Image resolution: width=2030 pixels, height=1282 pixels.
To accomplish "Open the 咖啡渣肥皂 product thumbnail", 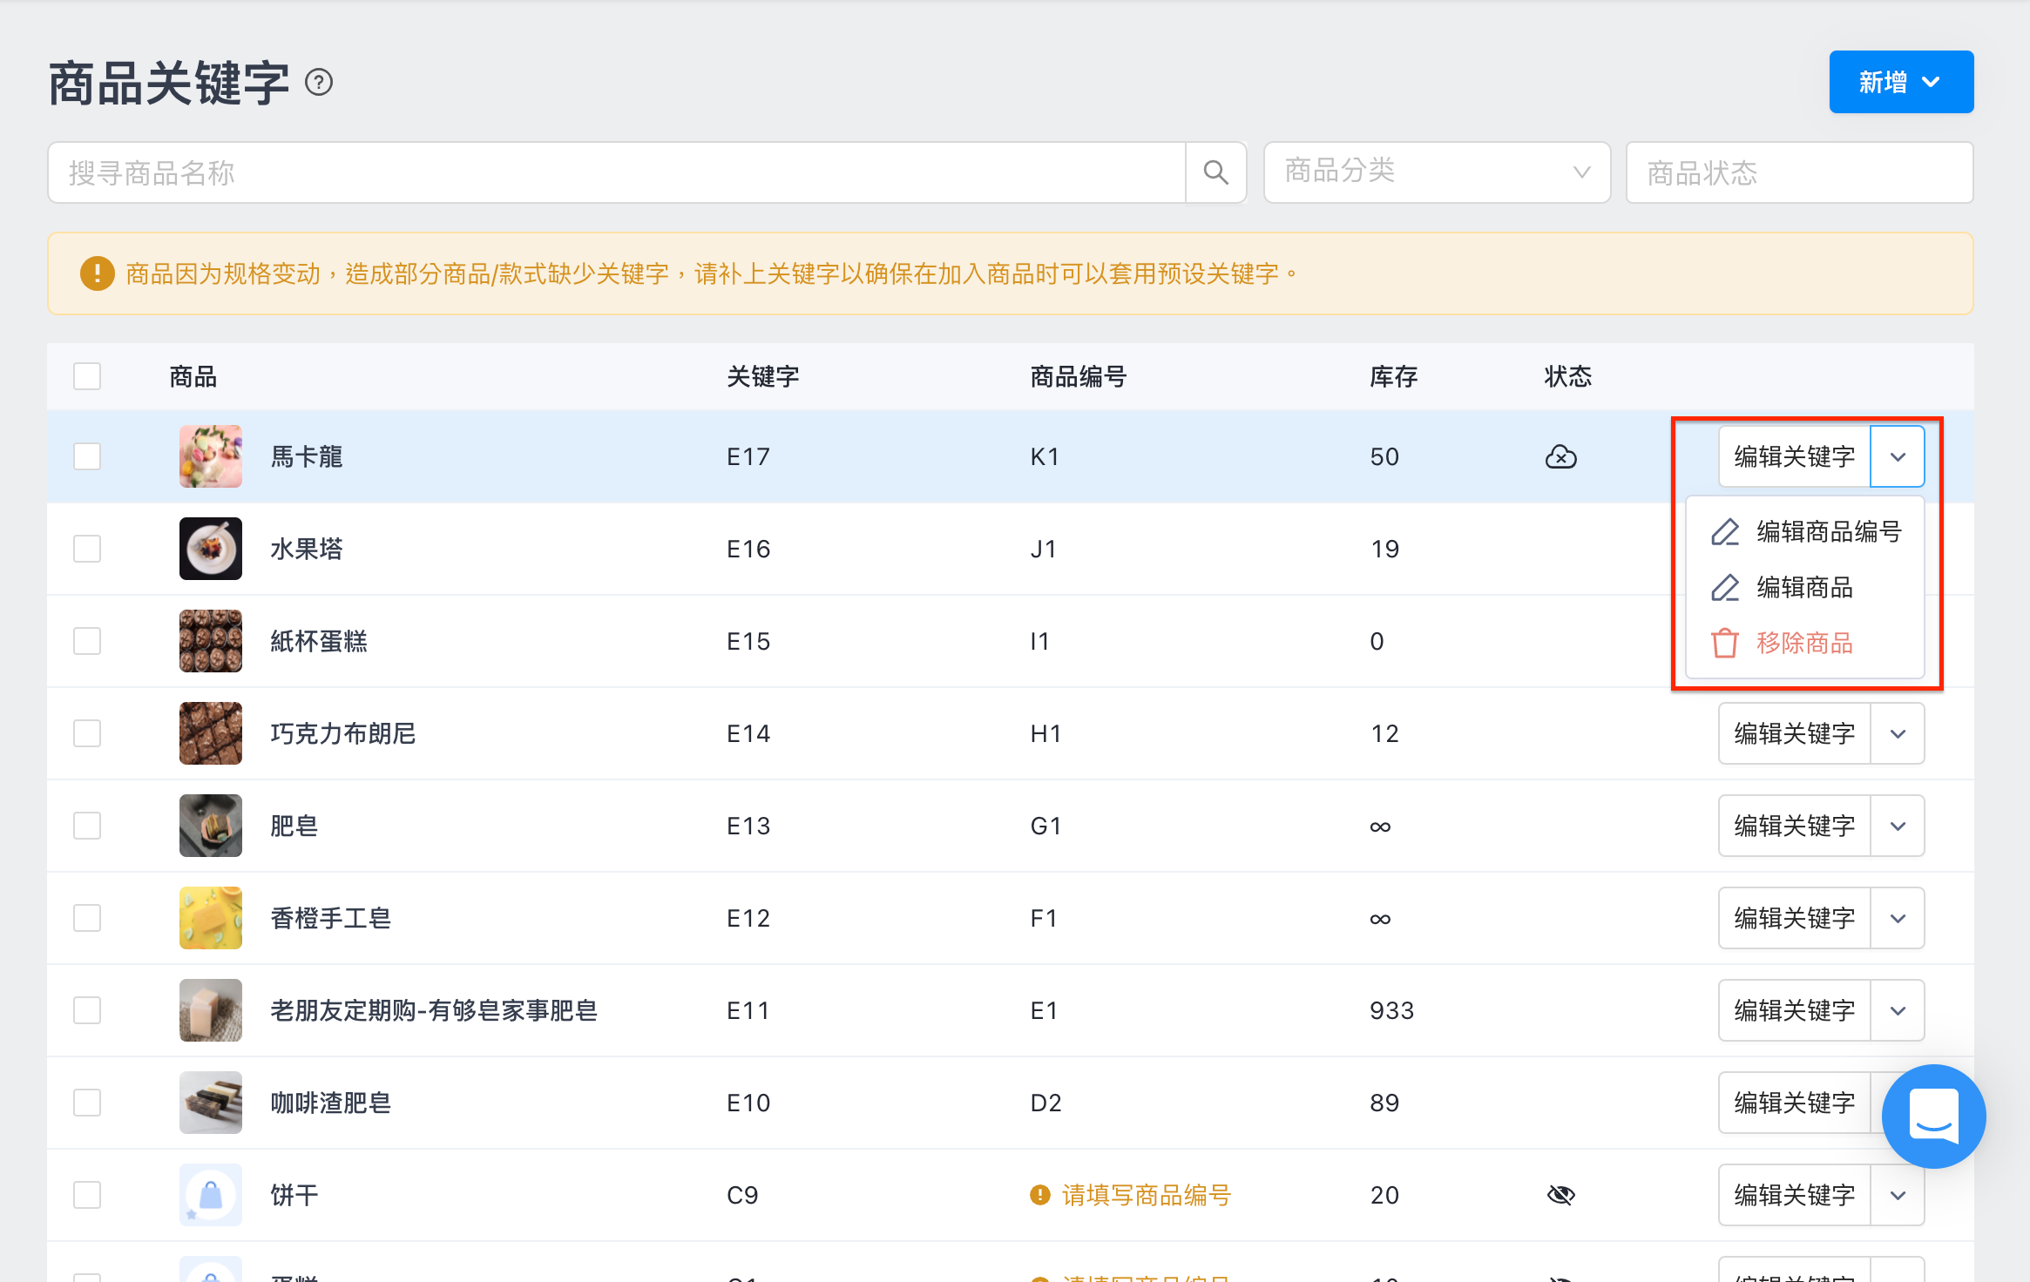I will click(x=211, y=1103).
